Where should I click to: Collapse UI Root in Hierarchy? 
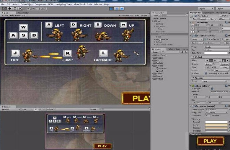152,21
